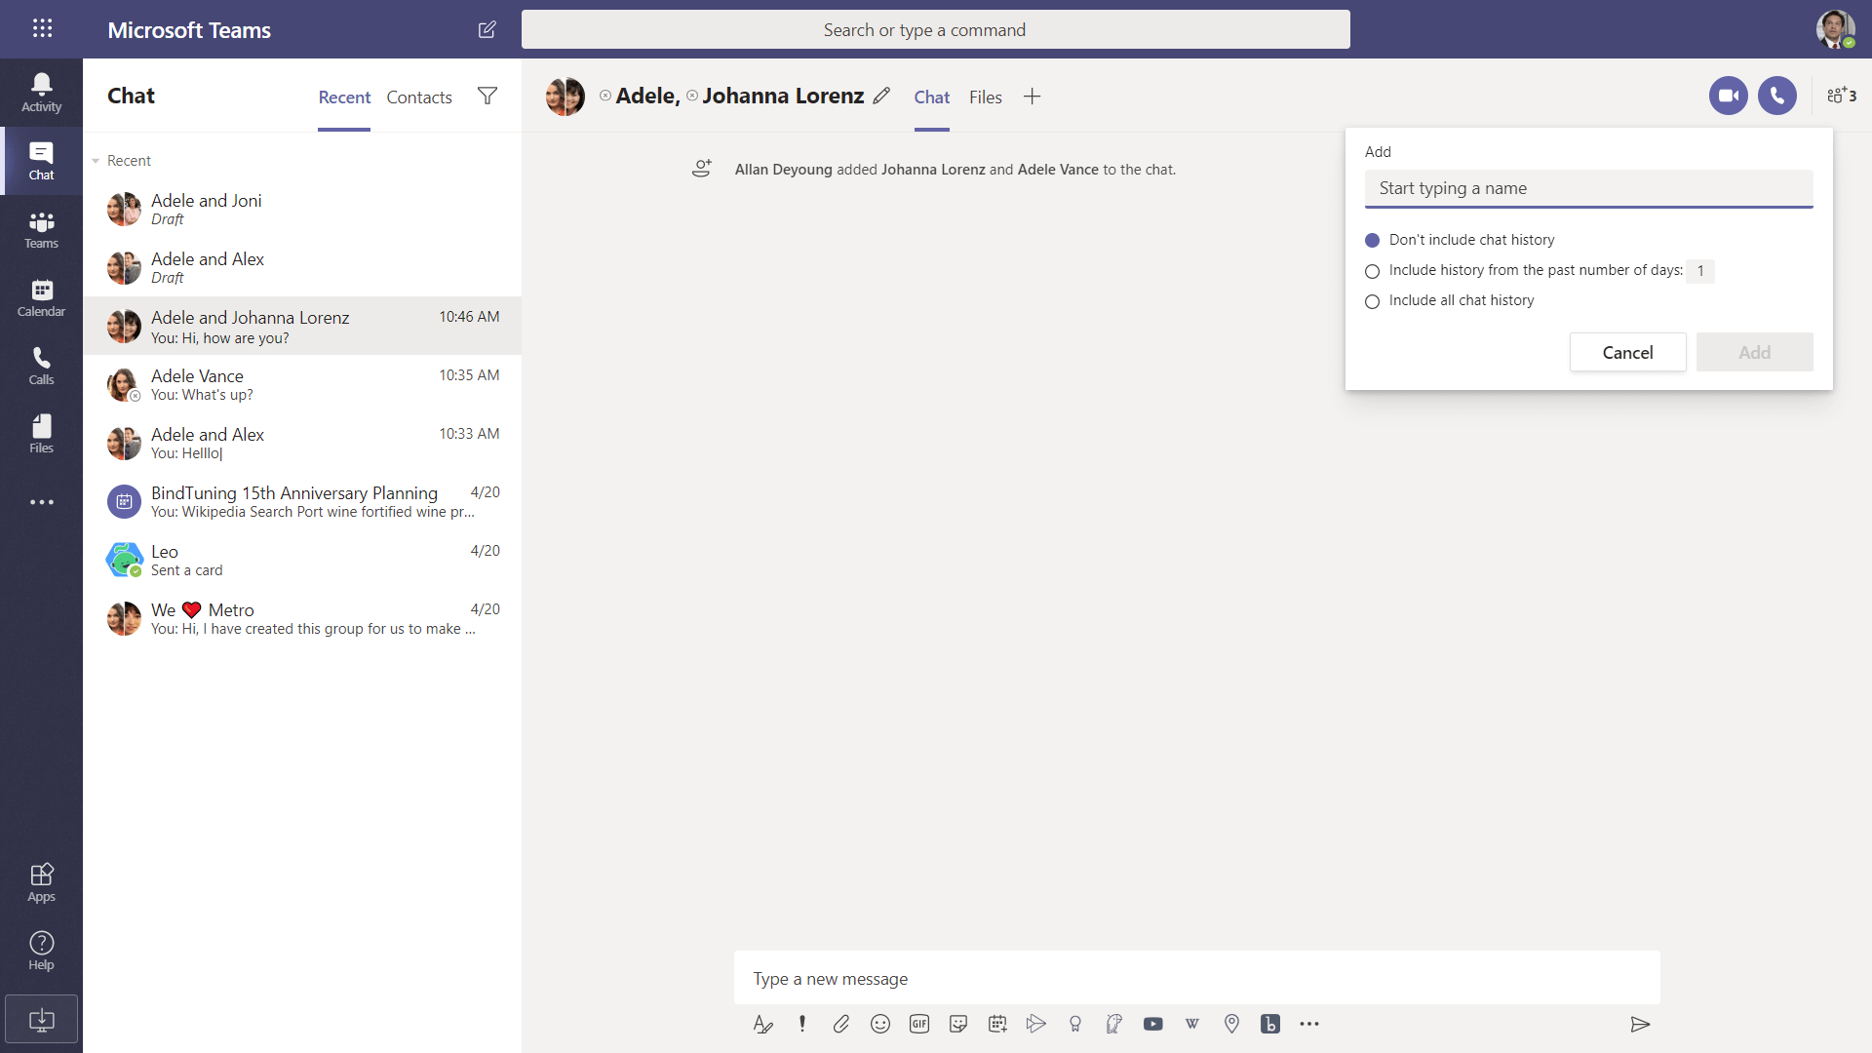Open the Calendar from sidebar
Viewport: 1872px width, 1053px height.
(x=41, y=297)
